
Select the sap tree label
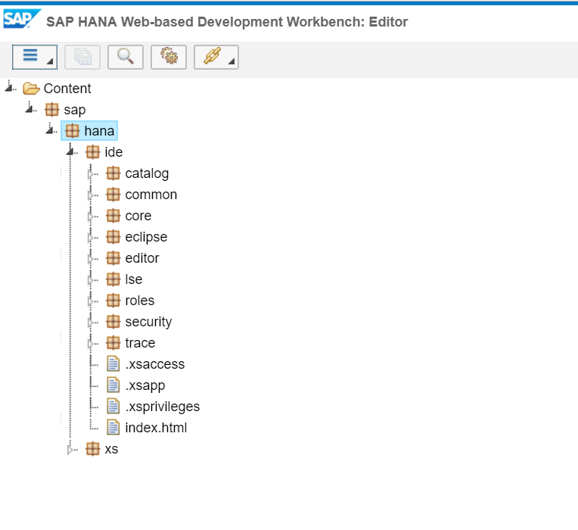click(75, 111)
